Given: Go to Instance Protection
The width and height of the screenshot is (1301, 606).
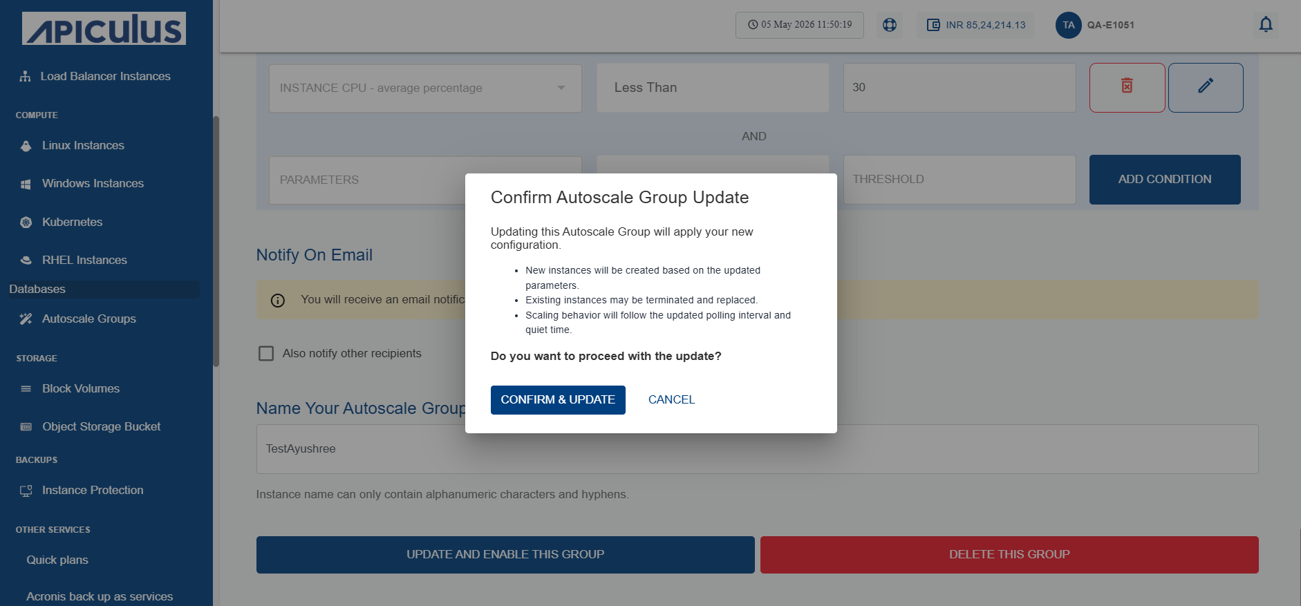Looking at the screenshot, I should pyautogui.click(x=93, y=491).
